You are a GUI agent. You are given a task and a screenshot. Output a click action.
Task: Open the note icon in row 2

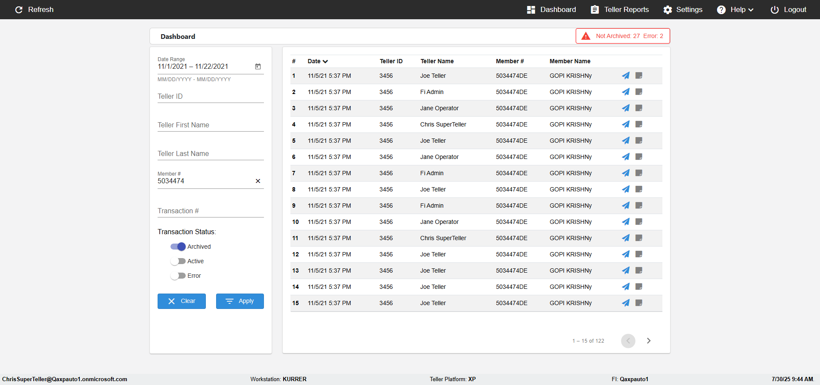[x=639, y=92]
